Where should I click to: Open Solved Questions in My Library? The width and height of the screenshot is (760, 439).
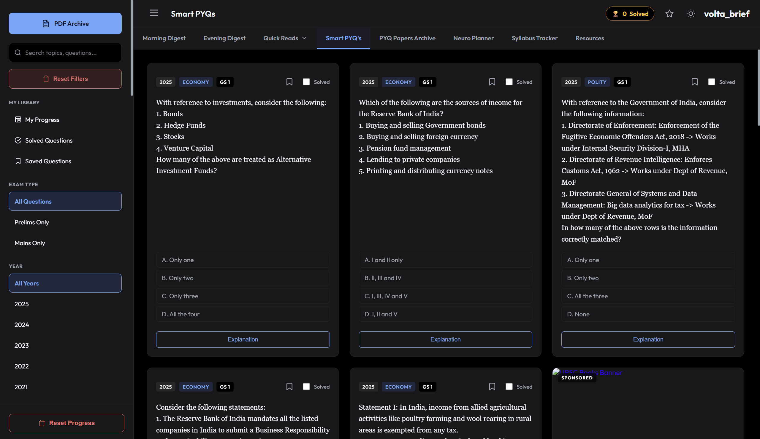pyautogui.click(x=49, y=140)
